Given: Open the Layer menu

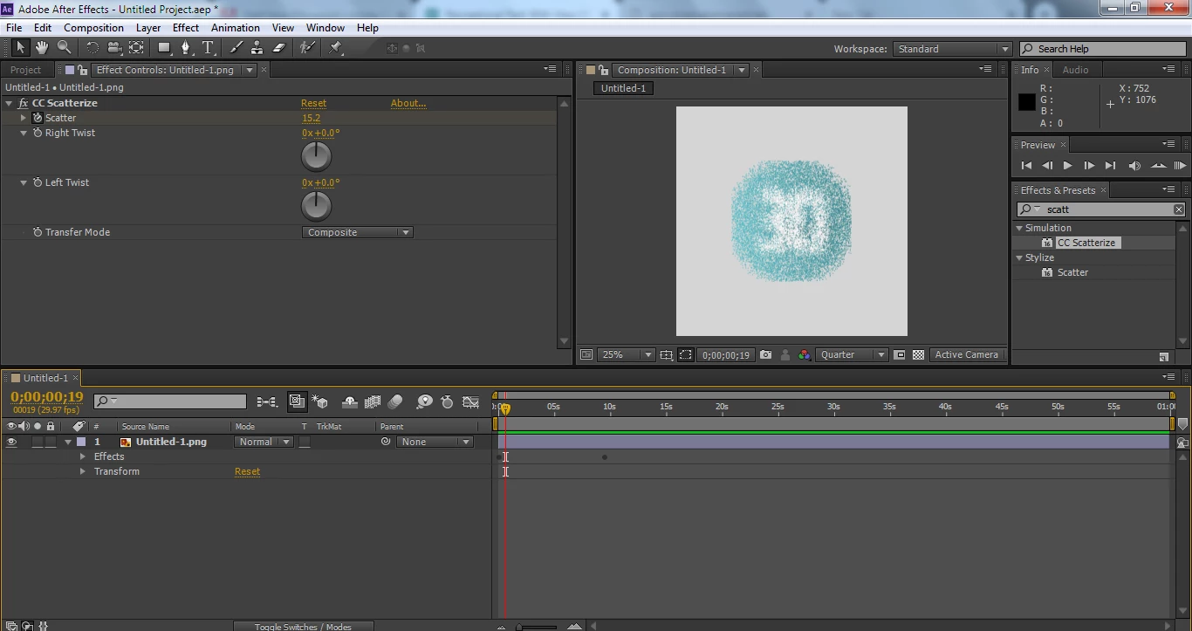Looking at the screenshot, I should tap(148, 28).
